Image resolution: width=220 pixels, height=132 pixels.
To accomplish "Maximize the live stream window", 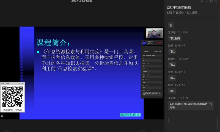I will 211,1.
